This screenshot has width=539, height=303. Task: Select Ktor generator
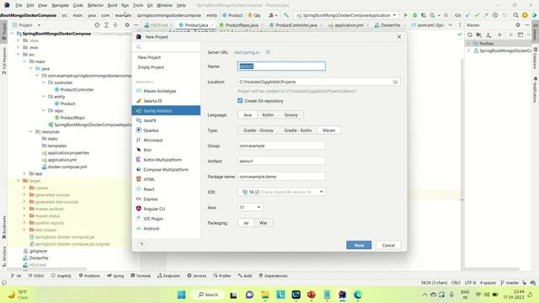coord(166,150)
